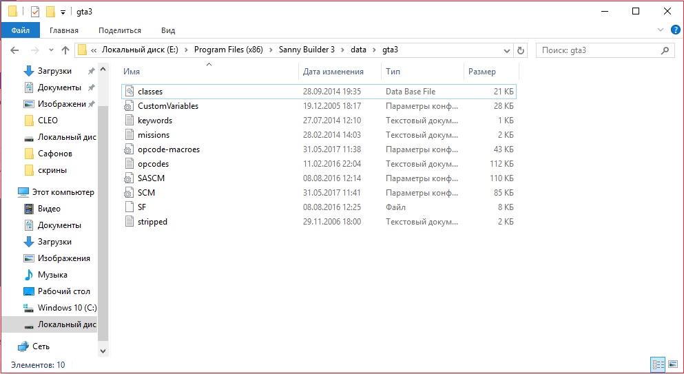The image size is (684, 374).
Task: Open recent locations dropdown arrow
Action: [x=51, y=50]
